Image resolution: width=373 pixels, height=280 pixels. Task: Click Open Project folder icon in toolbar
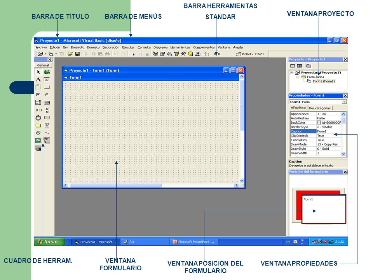coord(70,54)
